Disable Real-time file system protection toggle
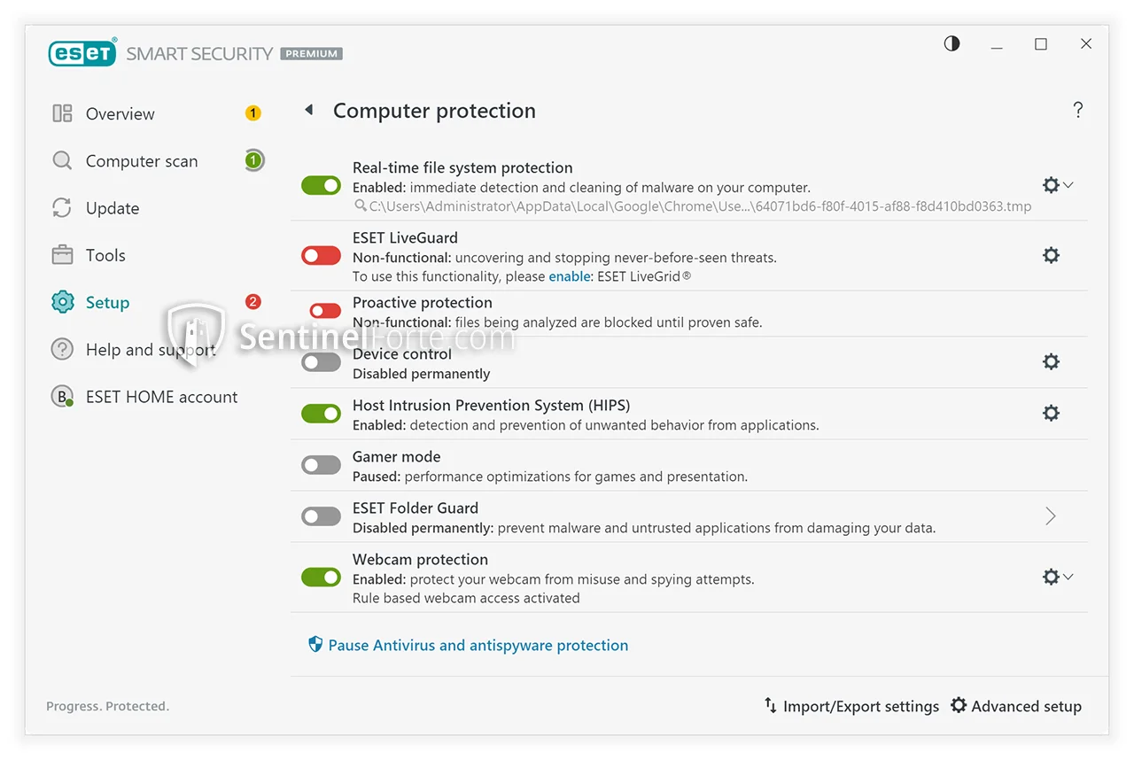 (321, 185)
